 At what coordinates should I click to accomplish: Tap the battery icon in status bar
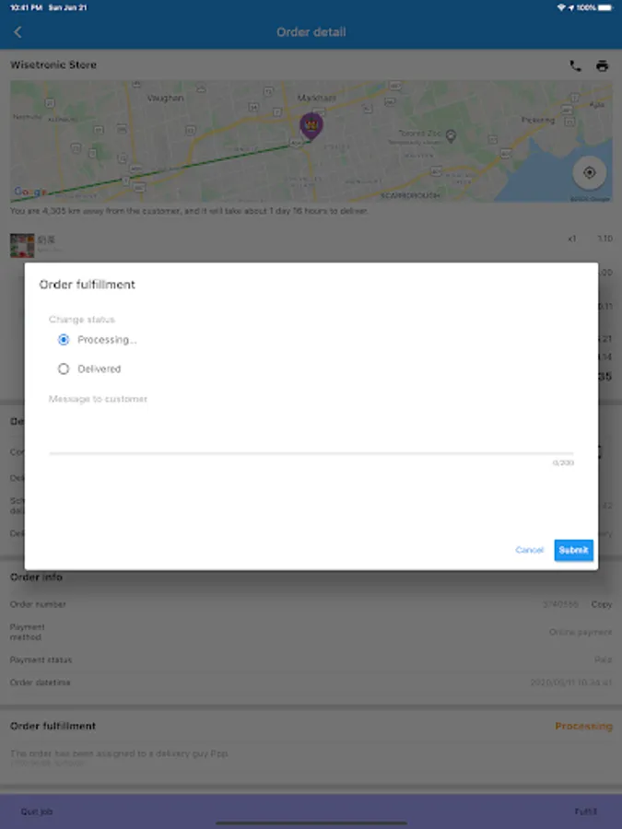click(606, 7)
